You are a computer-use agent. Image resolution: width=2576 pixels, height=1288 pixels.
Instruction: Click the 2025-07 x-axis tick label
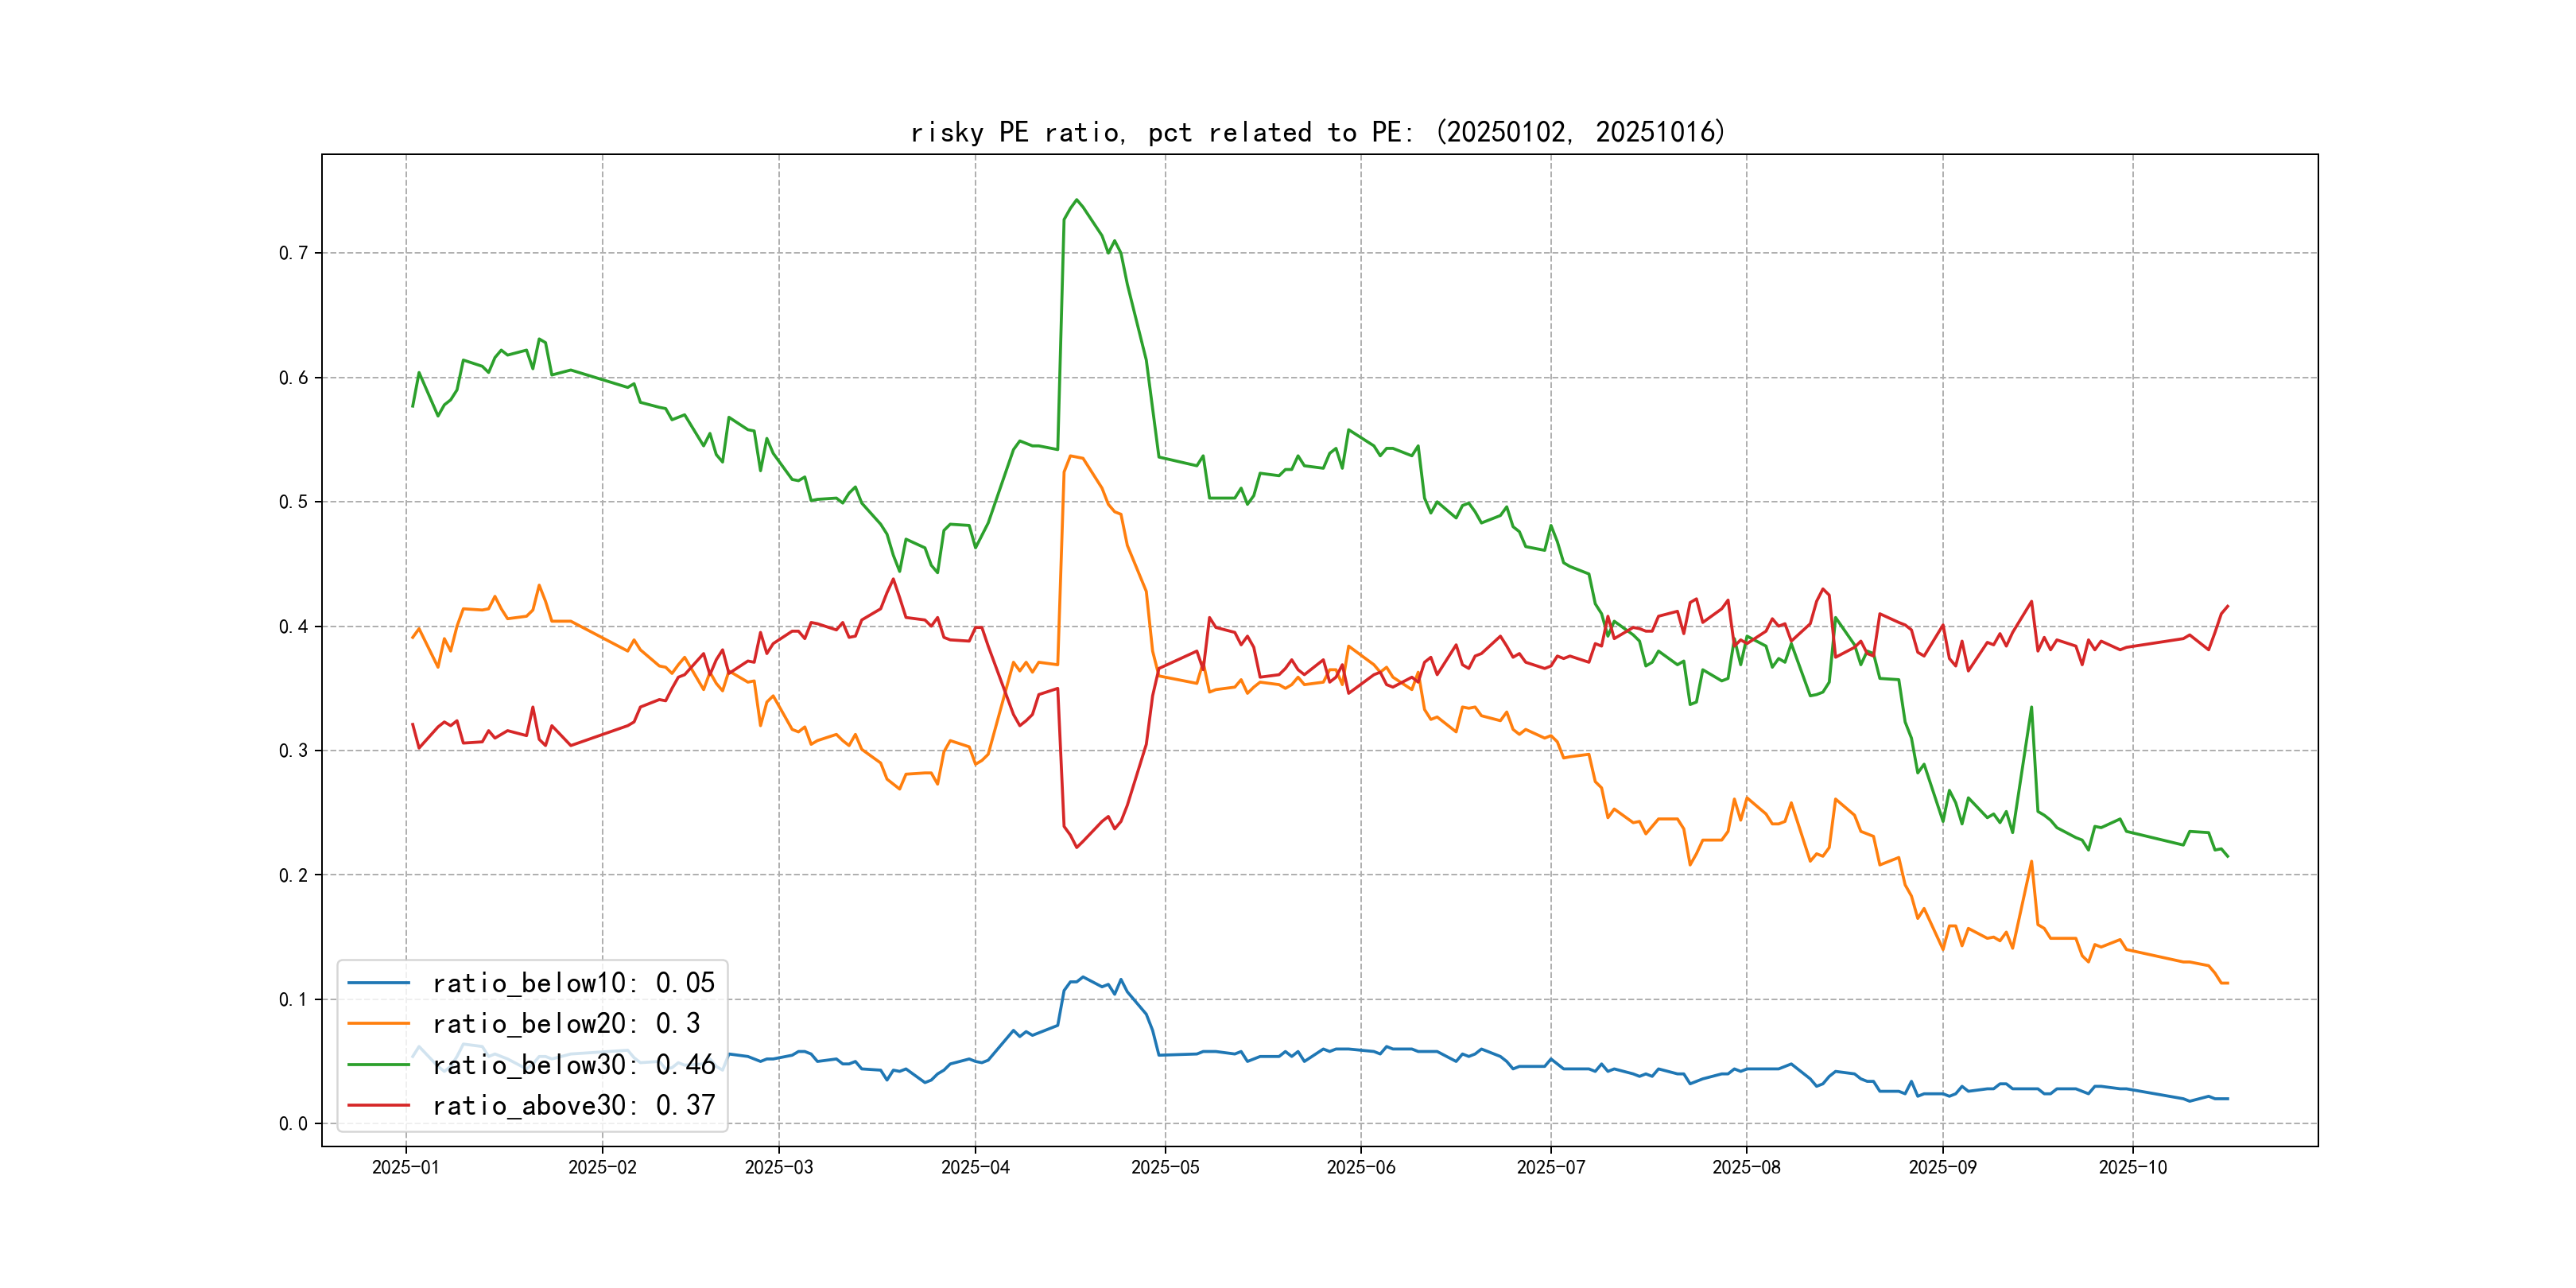coord(1550,1168)
